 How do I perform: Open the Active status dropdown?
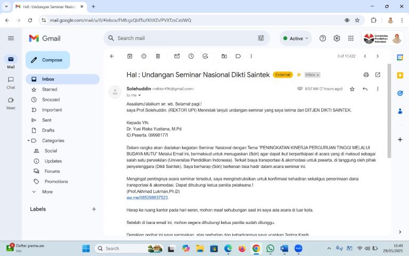(x=296, y=38)
